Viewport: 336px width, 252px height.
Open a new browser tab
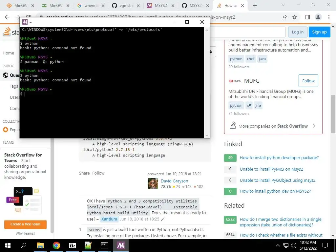255,6
